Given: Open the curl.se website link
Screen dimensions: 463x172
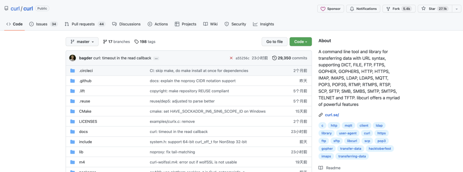Looking at the screenshot, I should point(332,115).
